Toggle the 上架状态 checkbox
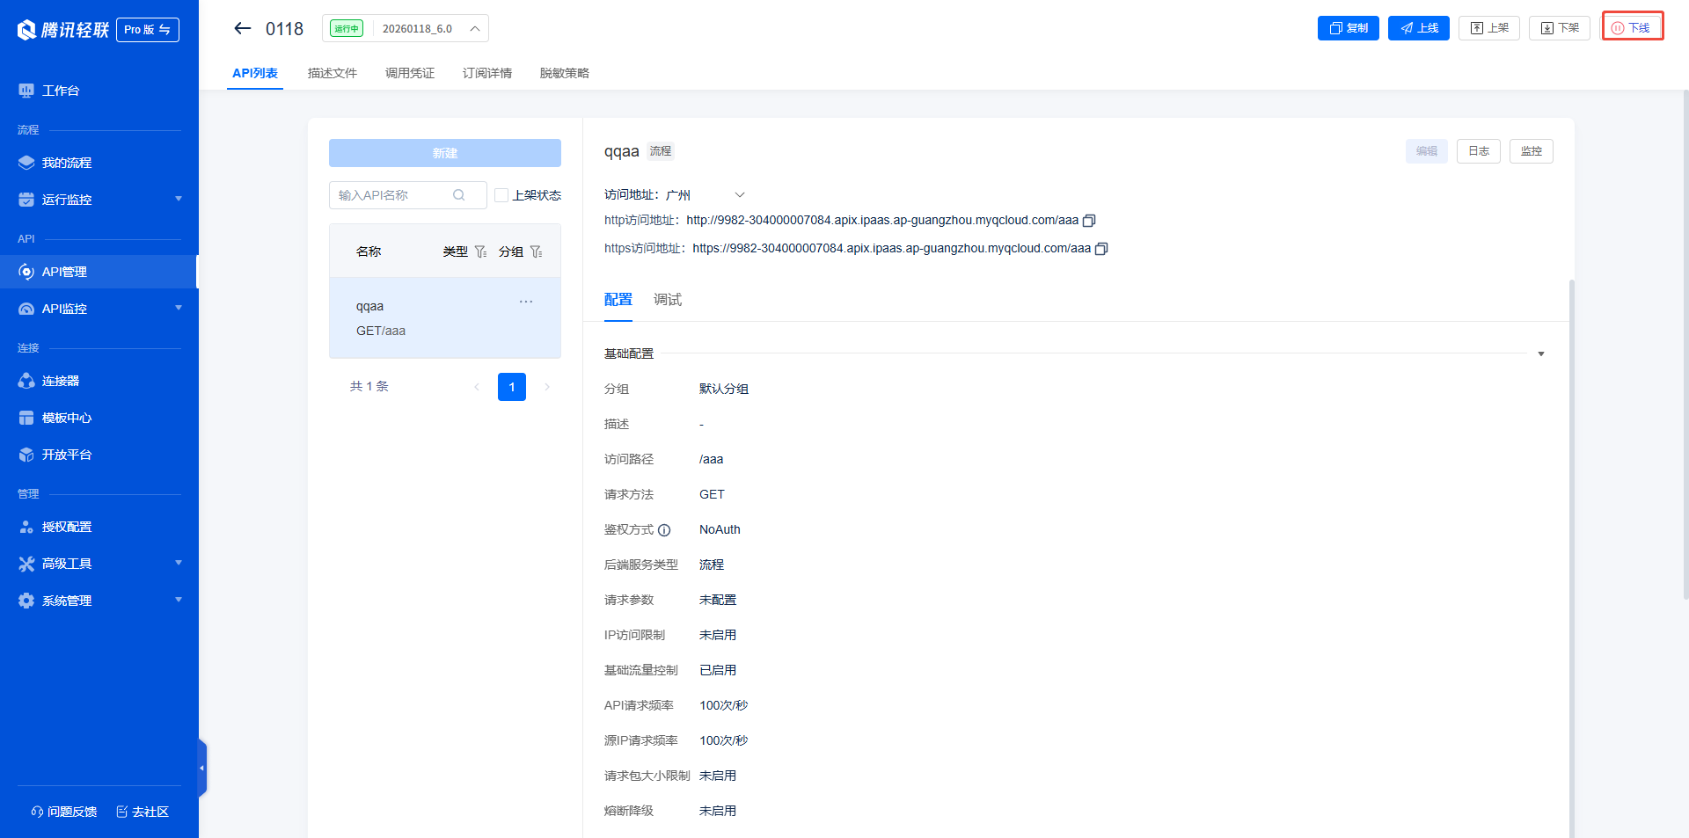The height and width of the screenshot is (838, 1689). pyautogui.click(x=501, y=195)
